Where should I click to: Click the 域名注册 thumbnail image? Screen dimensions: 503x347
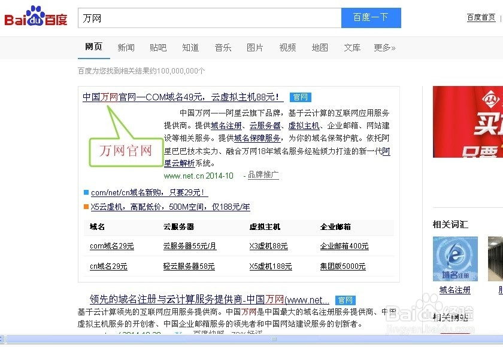(455, 259)
